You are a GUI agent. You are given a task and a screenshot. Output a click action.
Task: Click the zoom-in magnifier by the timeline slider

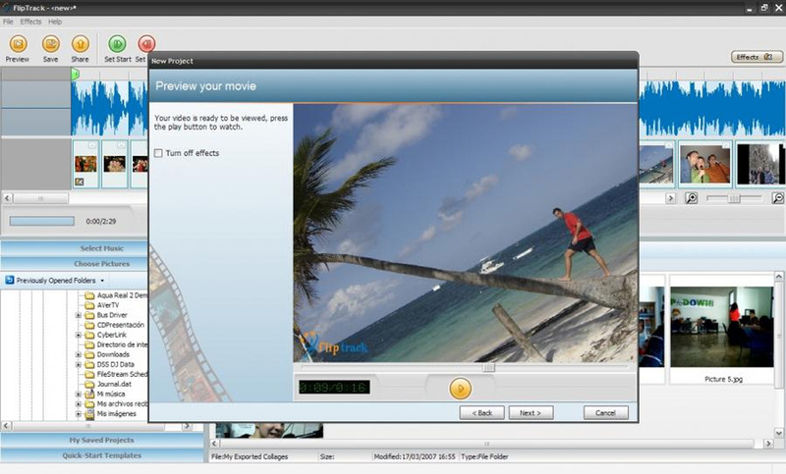tap(692, 198)
